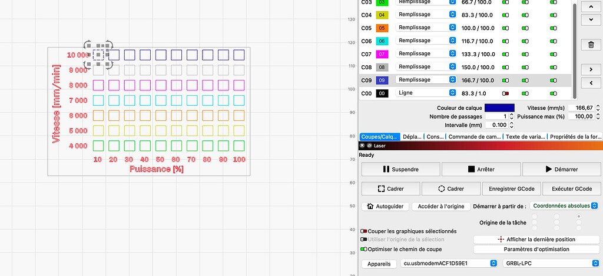This screenshot has height=276, width=603.
Task: Move layer down with the down-arrow button
Action: tap(591, 19)
